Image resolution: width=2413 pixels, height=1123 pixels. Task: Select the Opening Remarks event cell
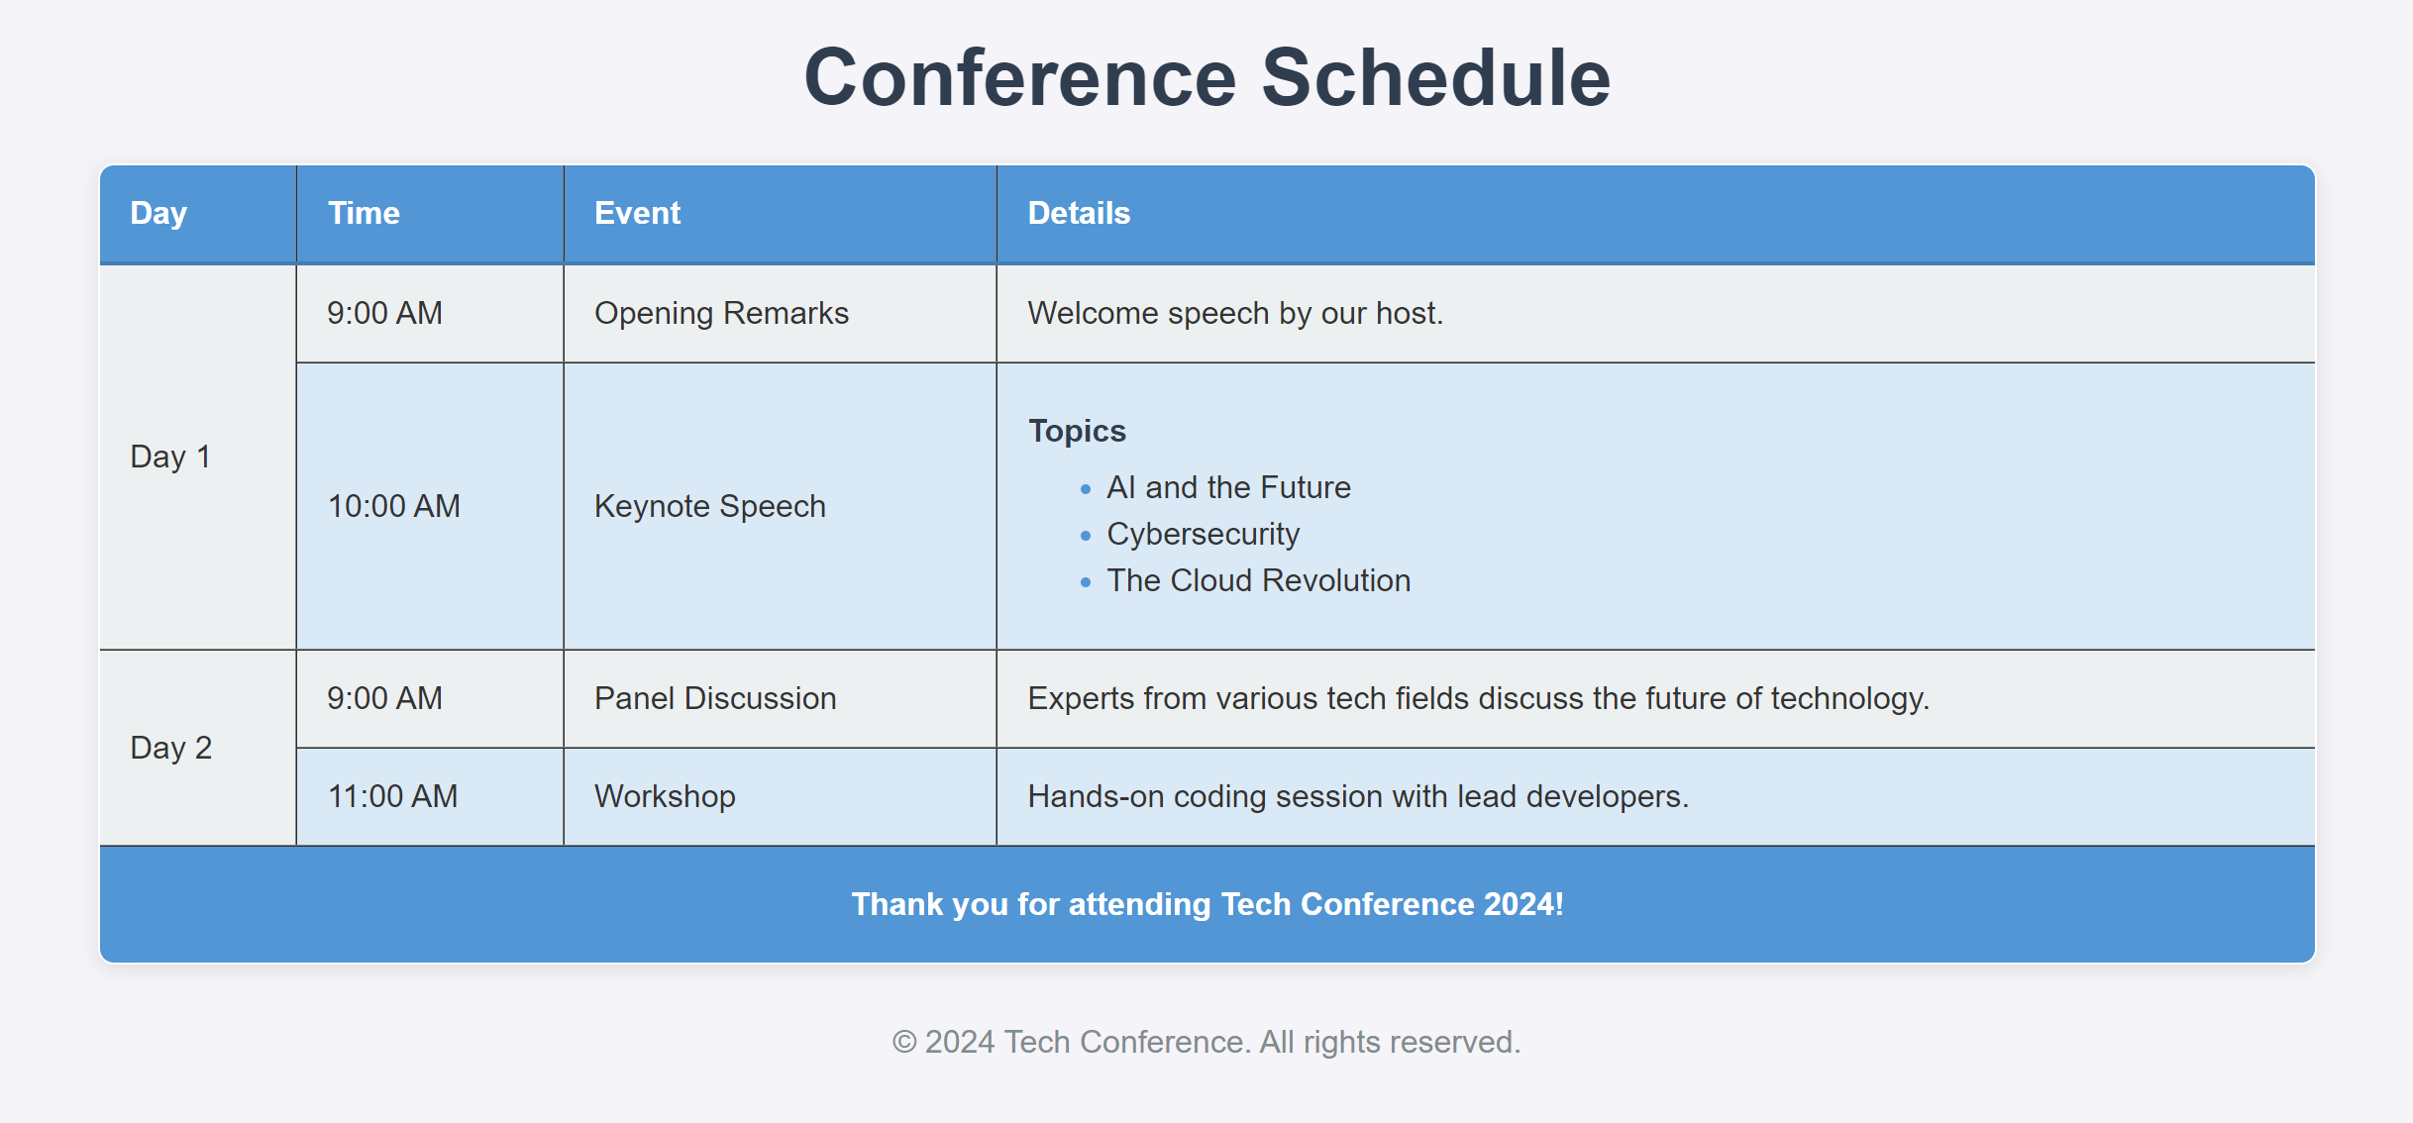[780, 313]
